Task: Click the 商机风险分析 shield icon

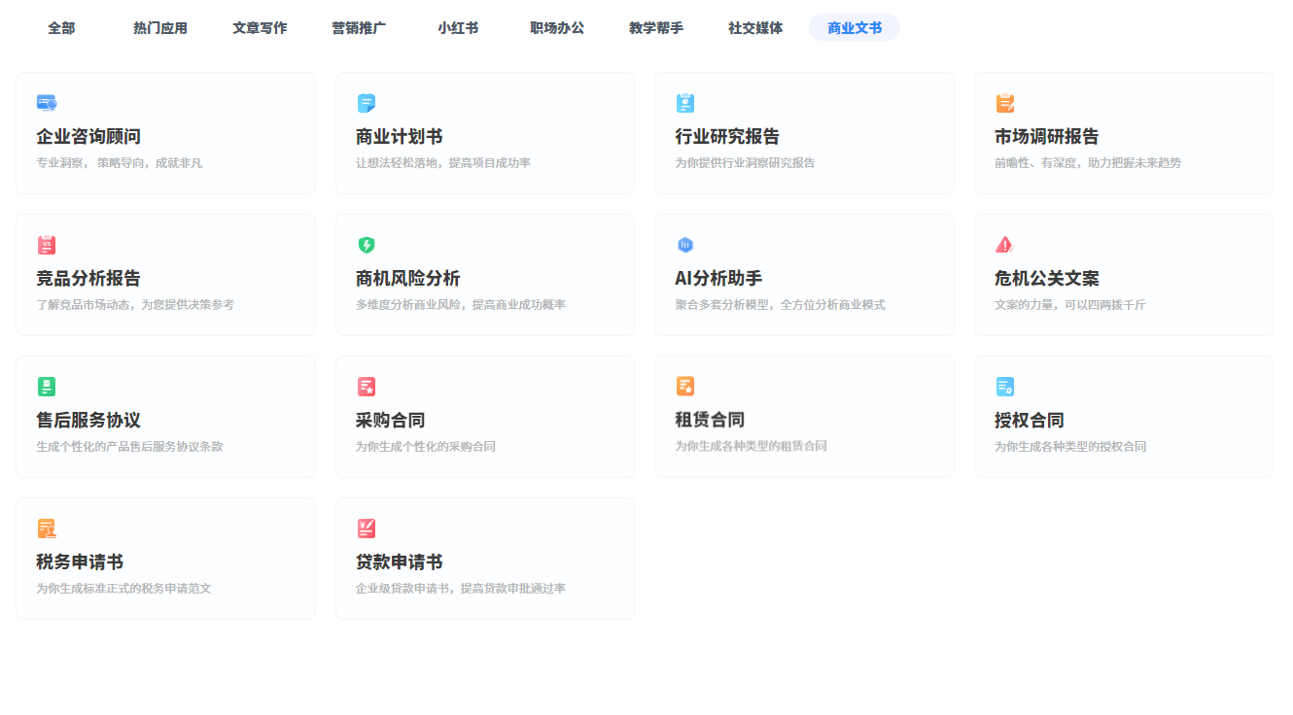Action: tap(367, 245)
